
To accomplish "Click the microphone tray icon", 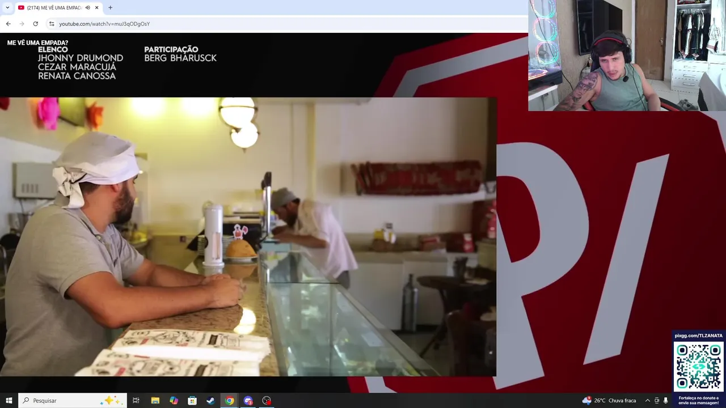I will pyautogui.click(x=665, y=401).
